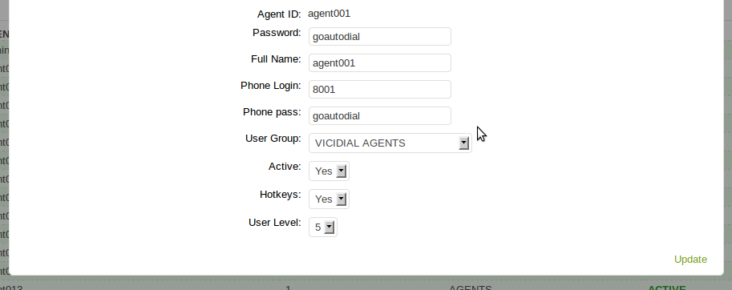The image size is (732, 290).
Task: Open the User Group dropdown
Action: click(390, 143)
